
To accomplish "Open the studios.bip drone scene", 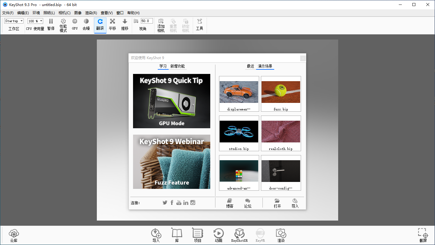I will 239,133.
